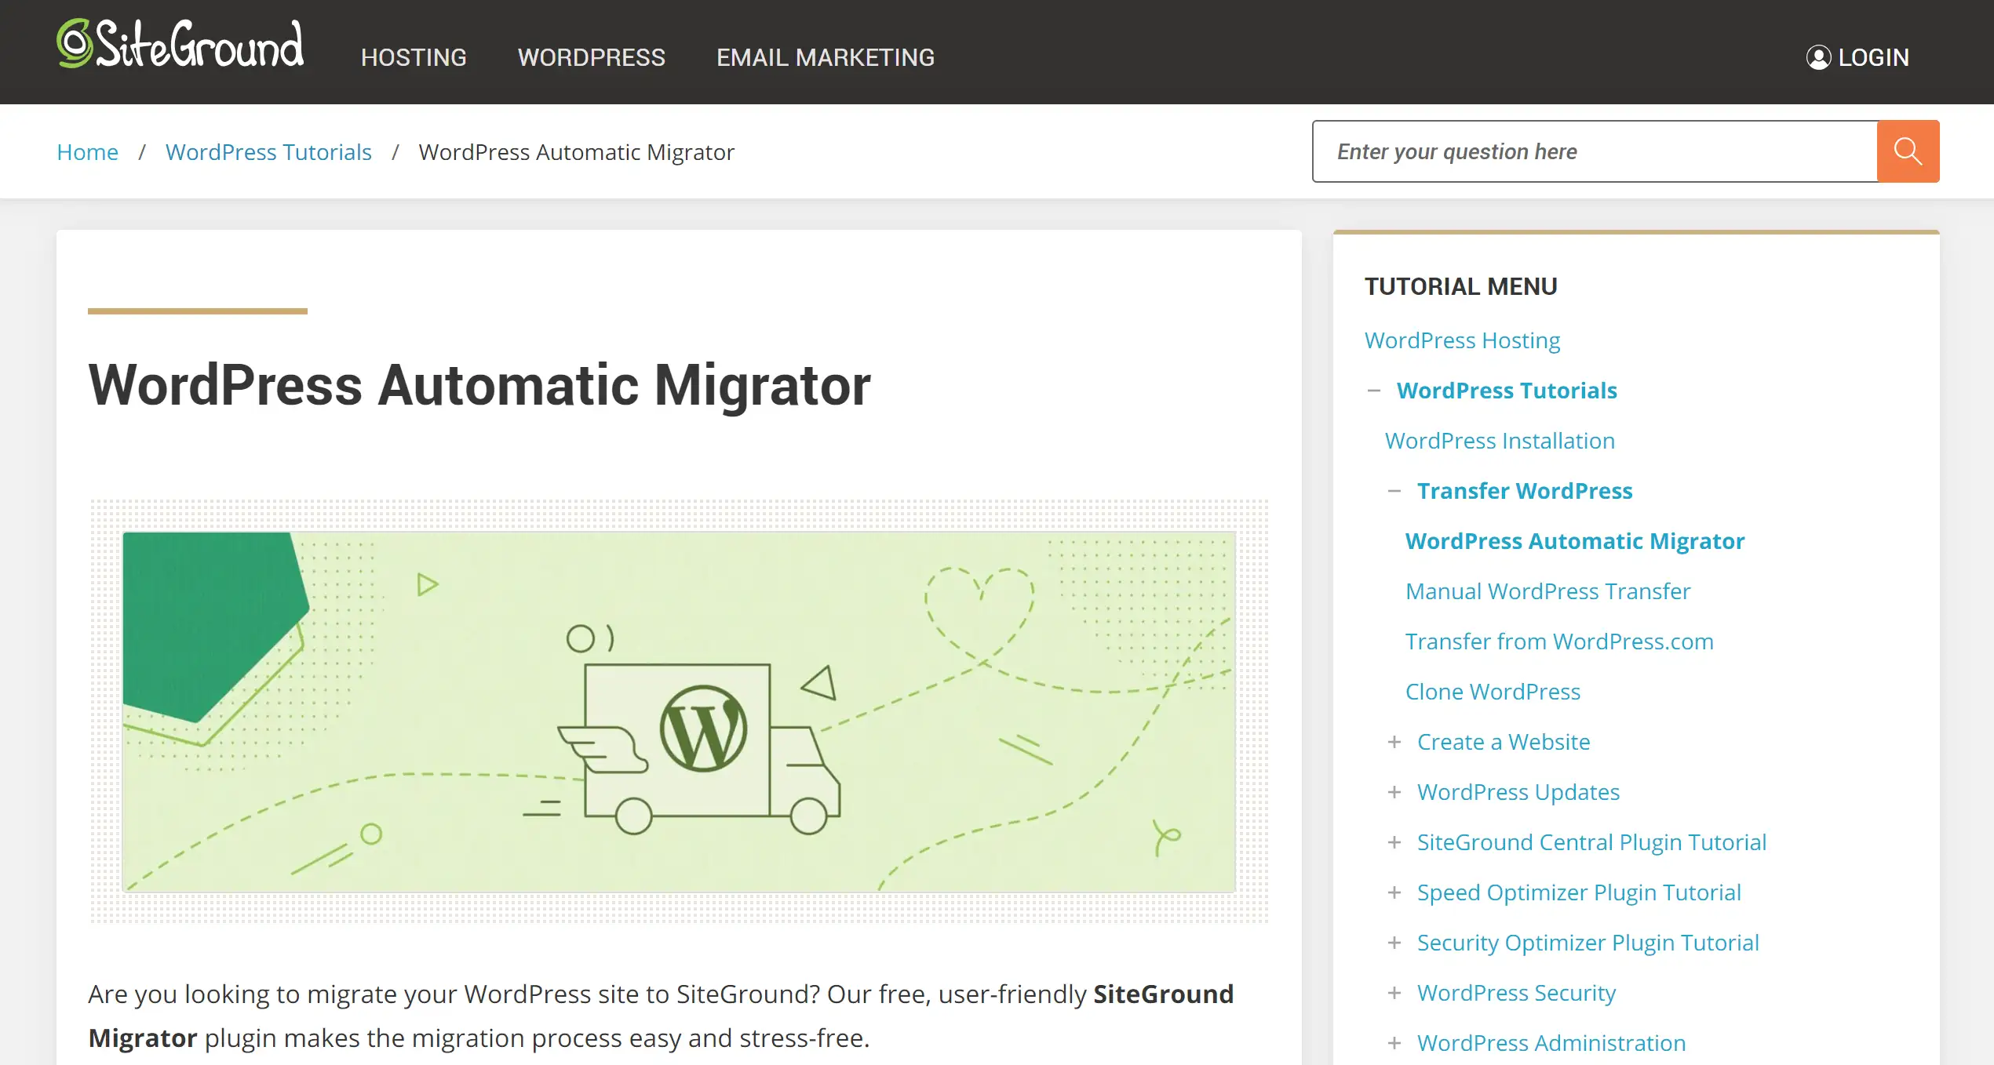Select WordPress Automatic Migrator sidebar item
The width and height of the screenshot is (1994, 1065).
point(1575,541)
